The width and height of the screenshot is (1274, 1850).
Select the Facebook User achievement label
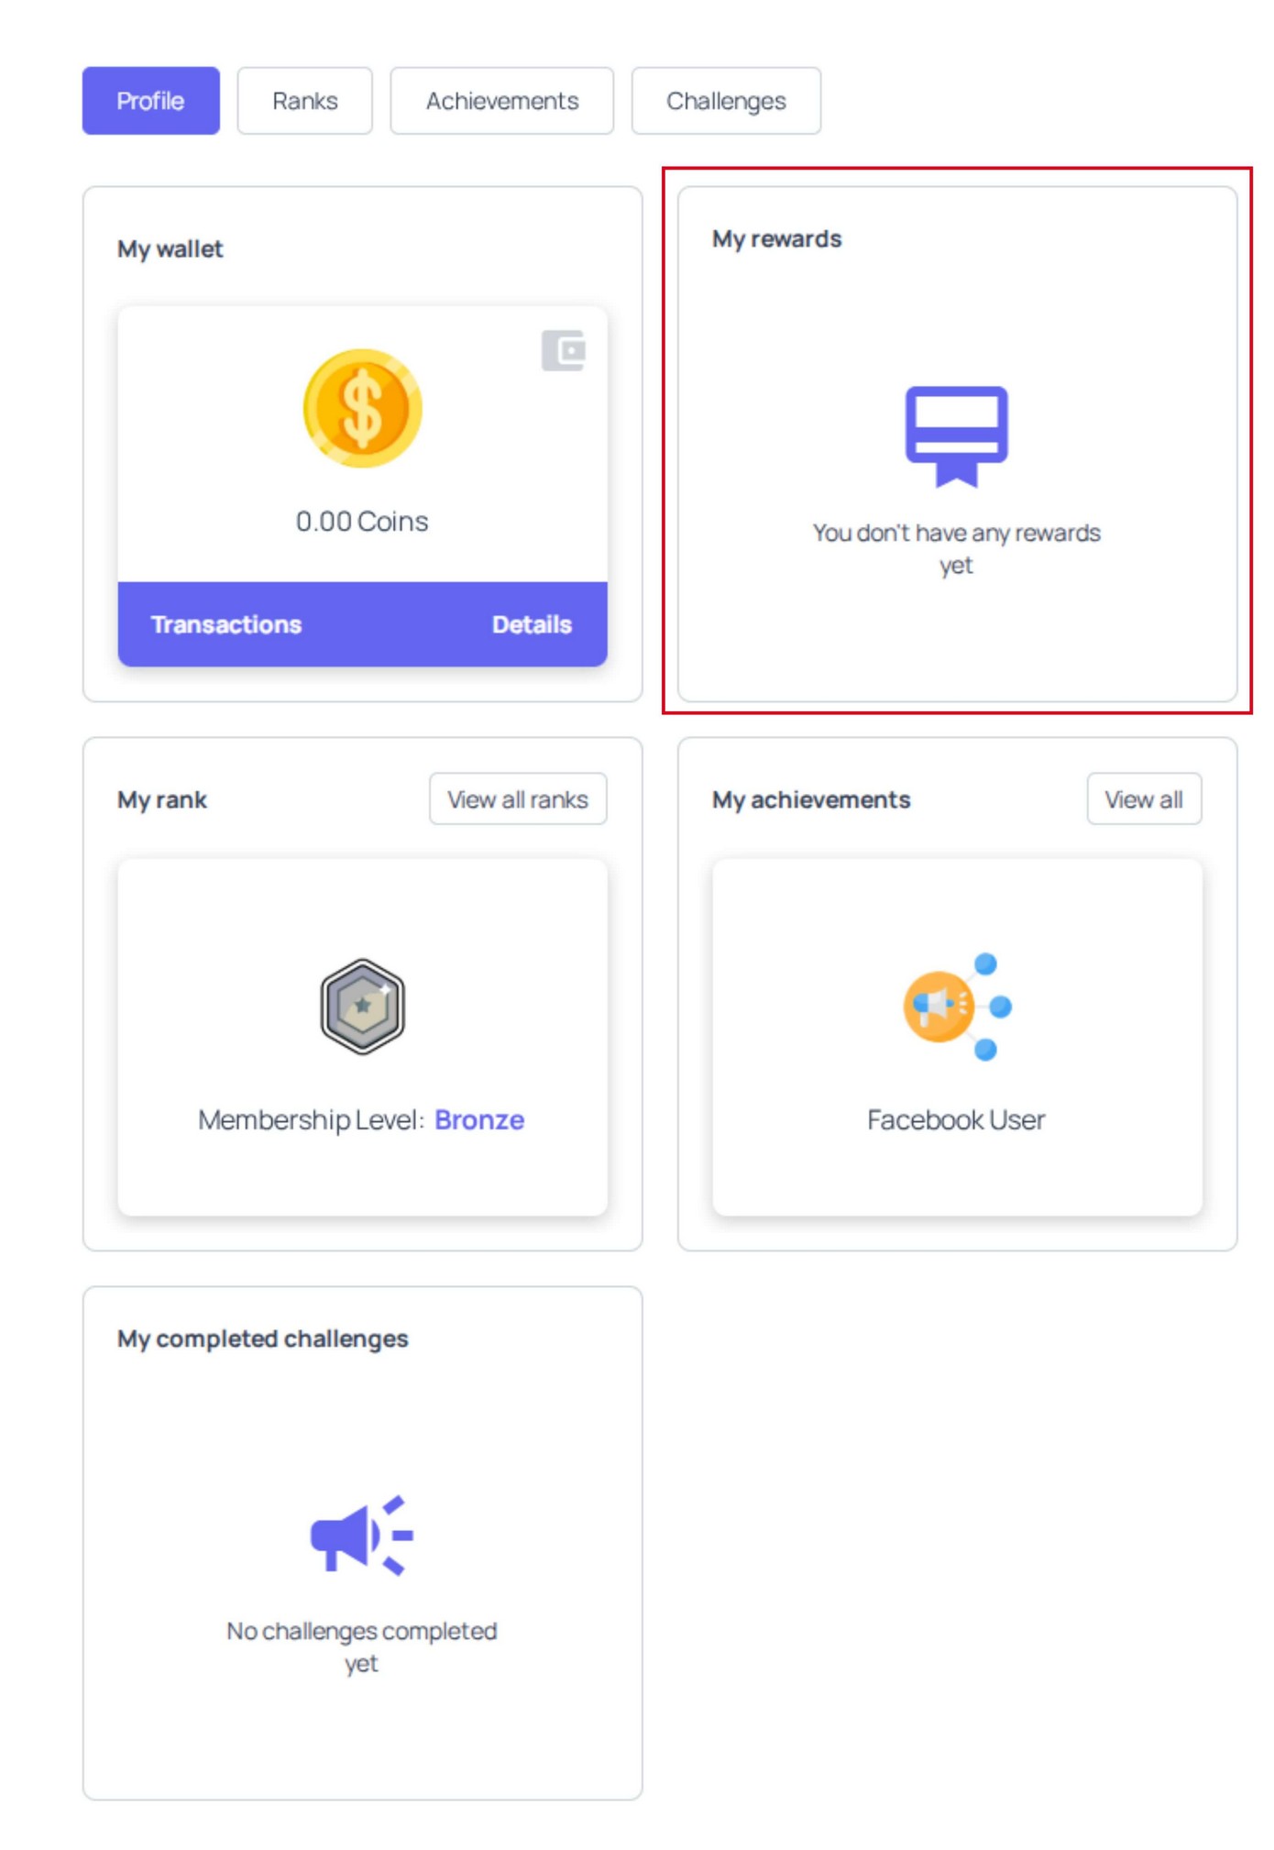(956, 1119)
